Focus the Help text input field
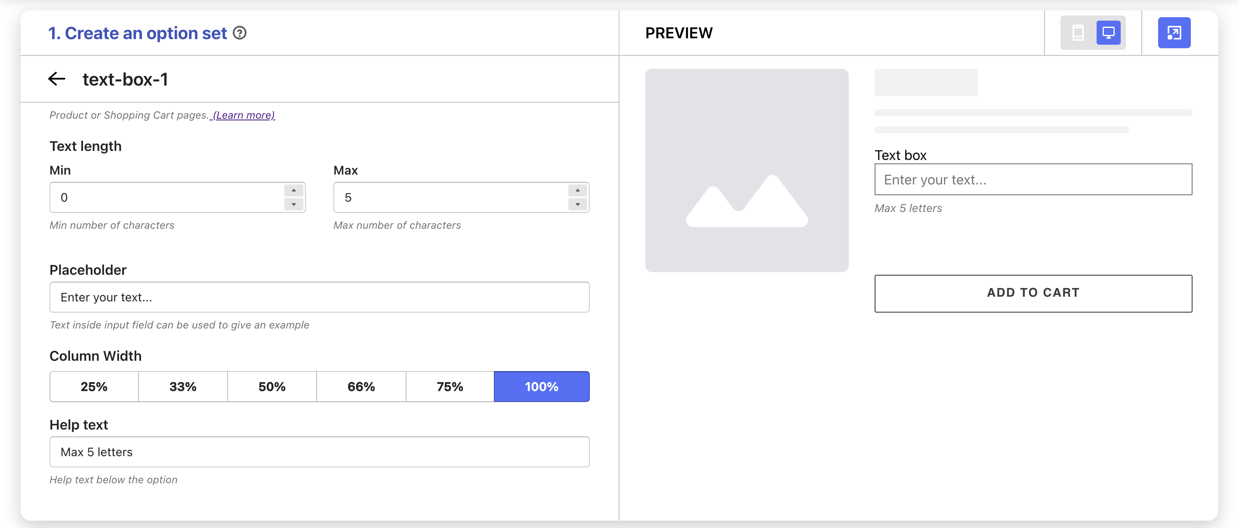 tap(319, 452)
